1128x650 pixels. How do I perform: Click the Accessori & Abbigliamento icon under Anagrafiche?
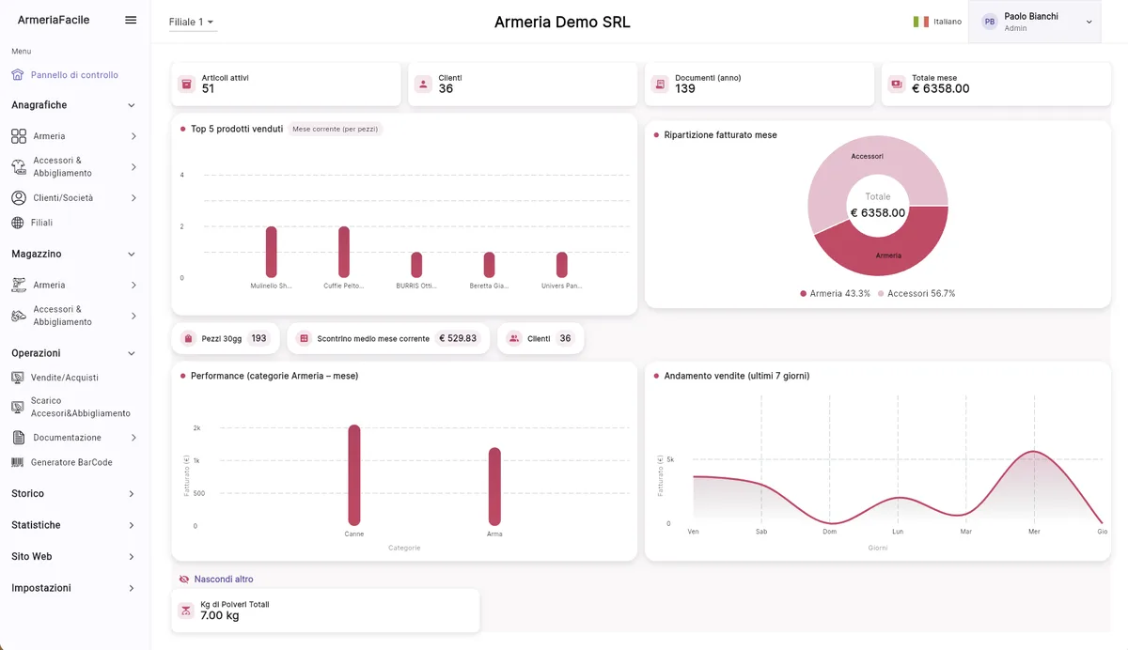coord(19,167)
